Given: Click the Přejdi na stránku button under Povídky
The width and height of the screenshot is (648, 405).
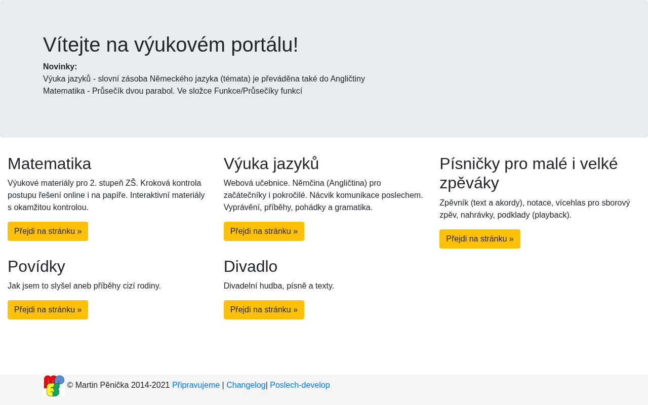Looking at the screenshot, I should (x=48, y=310).
